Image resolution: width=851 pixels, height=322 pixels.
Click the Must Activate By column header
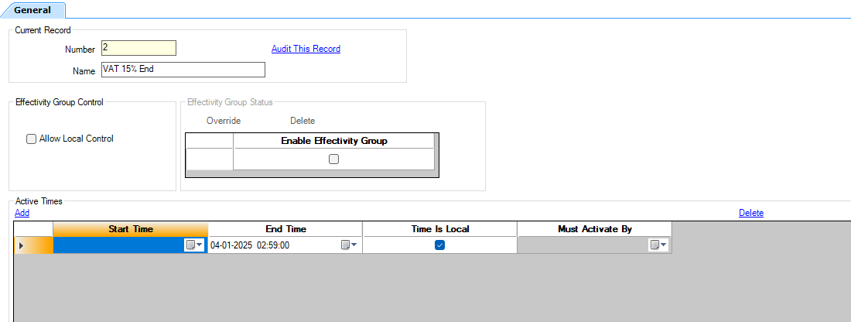[x=594, y=229]
